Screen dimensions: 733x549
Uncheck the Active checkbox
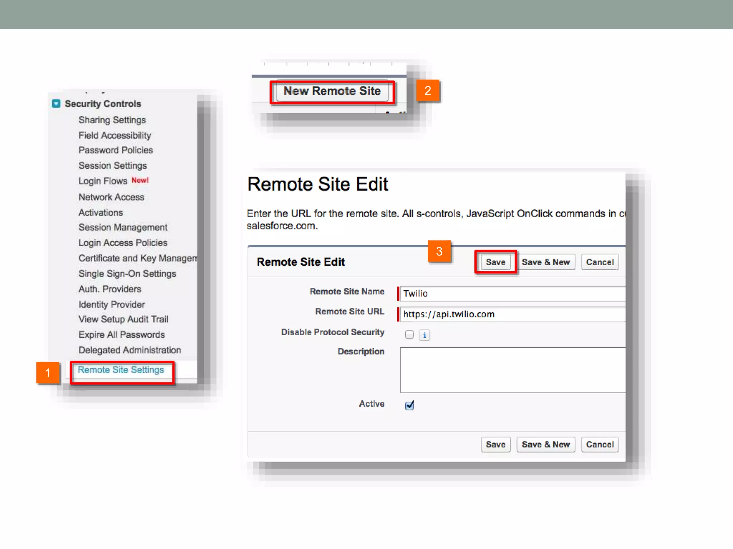409,405
